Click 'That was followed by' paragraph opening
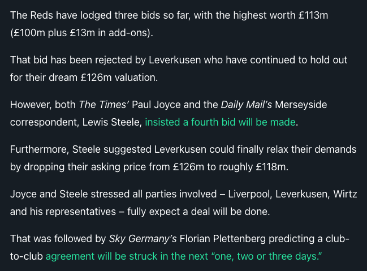The width and height of the screenshot is (367, 271). coord(58,239)
